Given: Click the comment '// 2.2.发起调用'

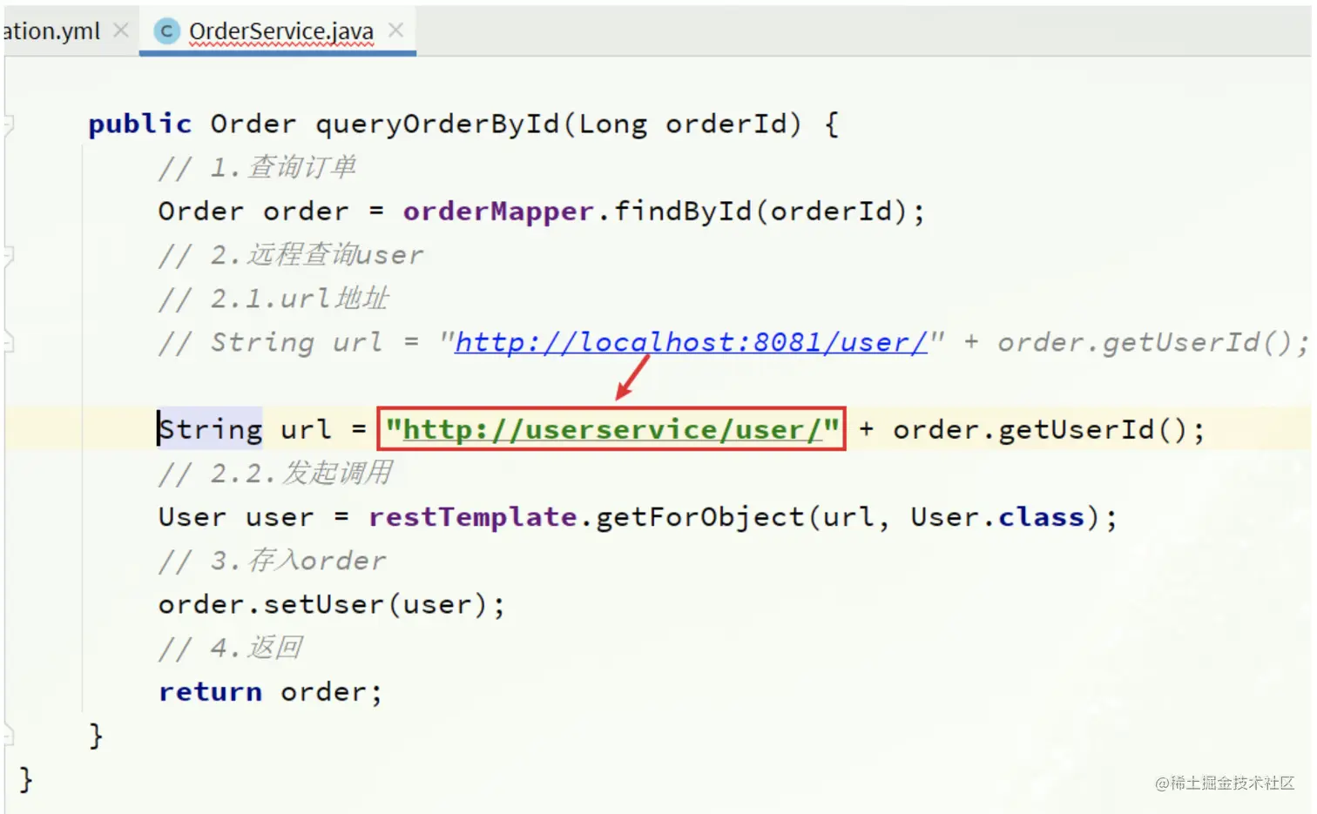Looking at the screenshot, I should coord(275,473).
